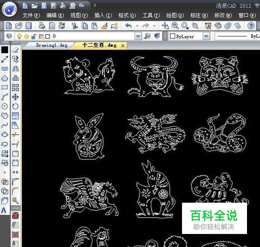Select the Offset tool
Image resolution: width=260 pixels, height=247 pixels.
click(x=16, y=78)
